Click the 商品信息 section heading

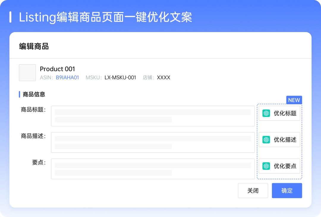point(34,94)
